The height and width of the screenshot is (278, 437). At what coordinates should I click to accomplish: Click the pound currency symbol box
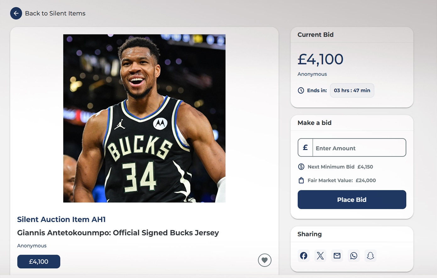tap(305, 148)
